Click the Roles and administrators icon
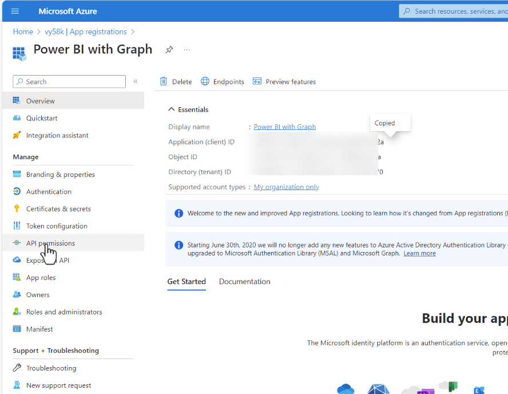The image size is (508, 394). tap(17, 312)
